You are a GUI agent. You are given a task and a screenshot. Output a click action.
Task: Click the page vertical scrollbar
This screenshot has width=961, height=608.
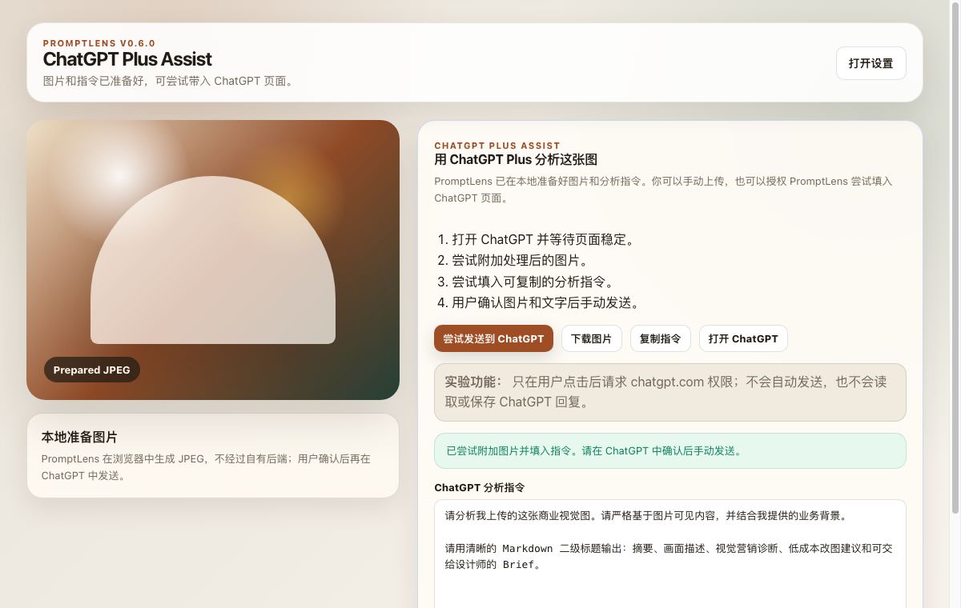tap(955, 256)
